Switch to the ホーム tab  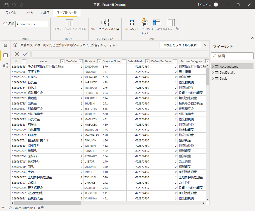(29, 13)
